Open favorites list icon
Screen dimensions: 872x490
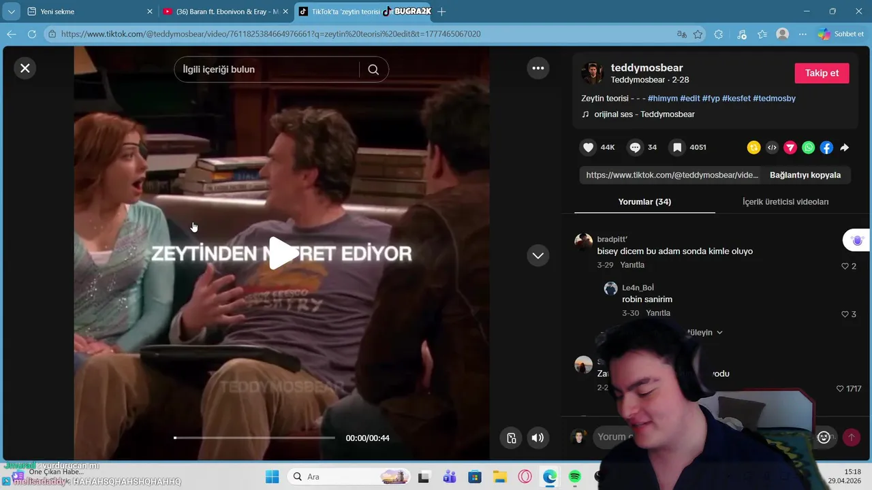tap(762, 34)
